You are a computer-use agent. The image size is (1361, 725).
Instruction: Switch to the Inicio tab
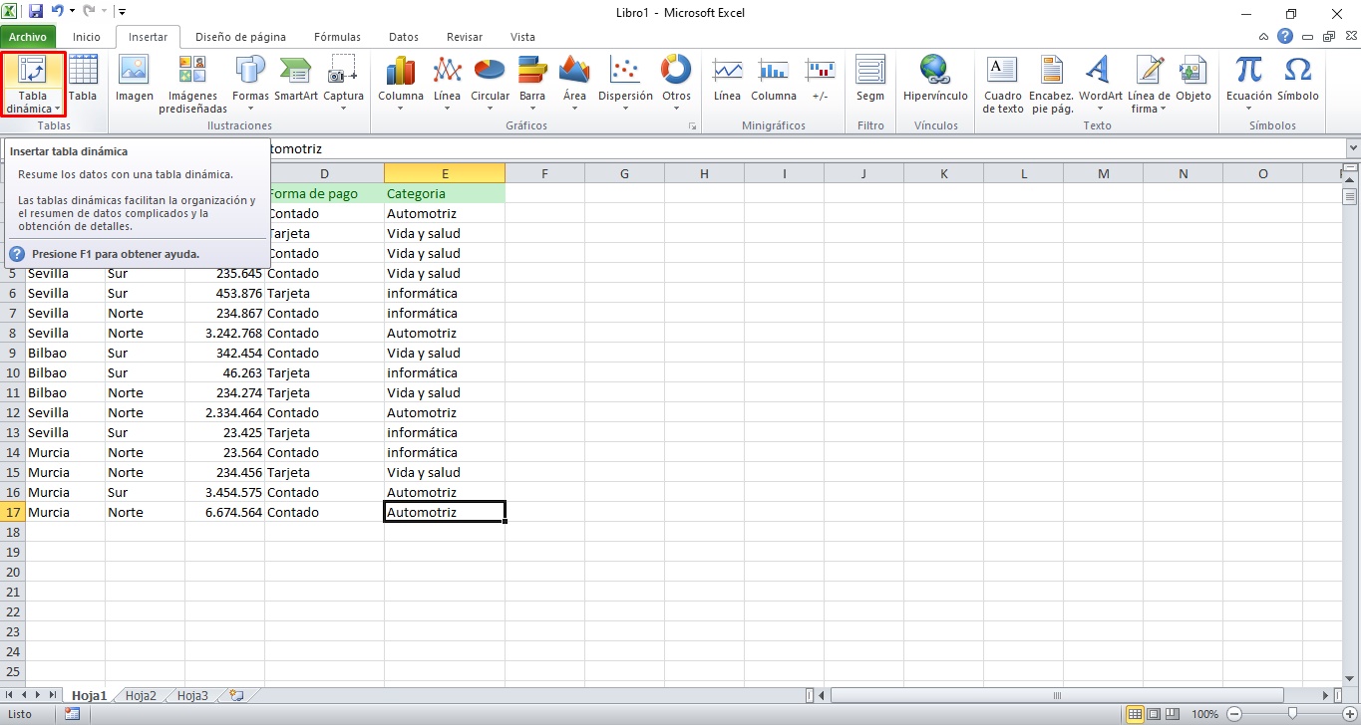tap(87, 37)
